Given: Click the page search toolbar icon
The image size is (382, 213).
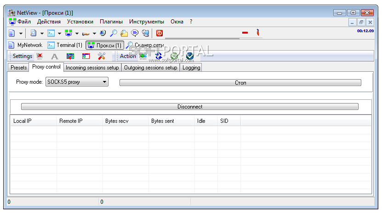Looking at the screenshot, I should pyautogui.click(x=33, y=33).
